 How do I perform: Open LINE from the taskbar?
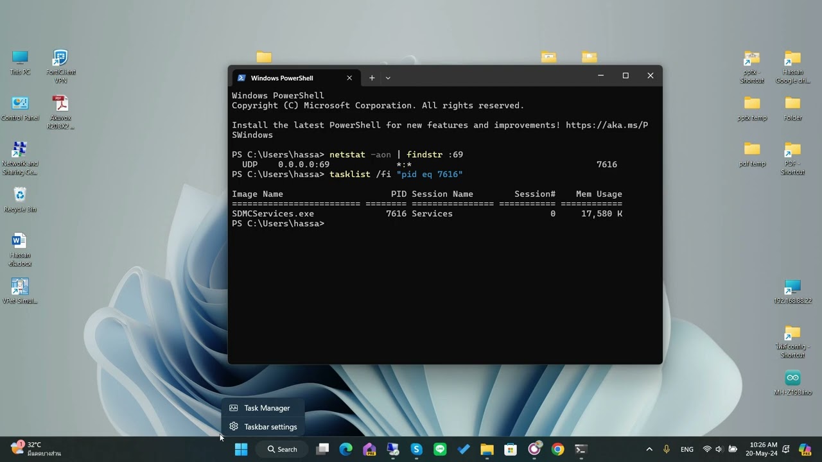440,449
